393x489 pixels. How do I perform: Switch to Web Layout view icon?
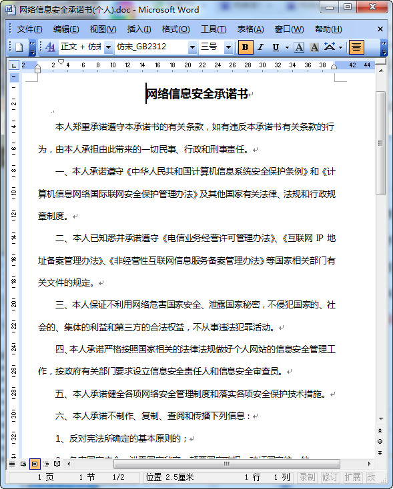click(x=23, y=464)
